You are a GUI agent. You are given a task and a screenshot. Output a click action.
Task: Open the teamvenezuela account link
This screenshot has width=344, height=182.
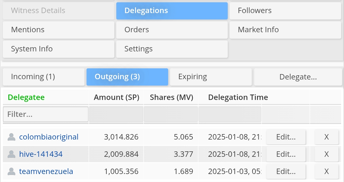click(46, 171)
